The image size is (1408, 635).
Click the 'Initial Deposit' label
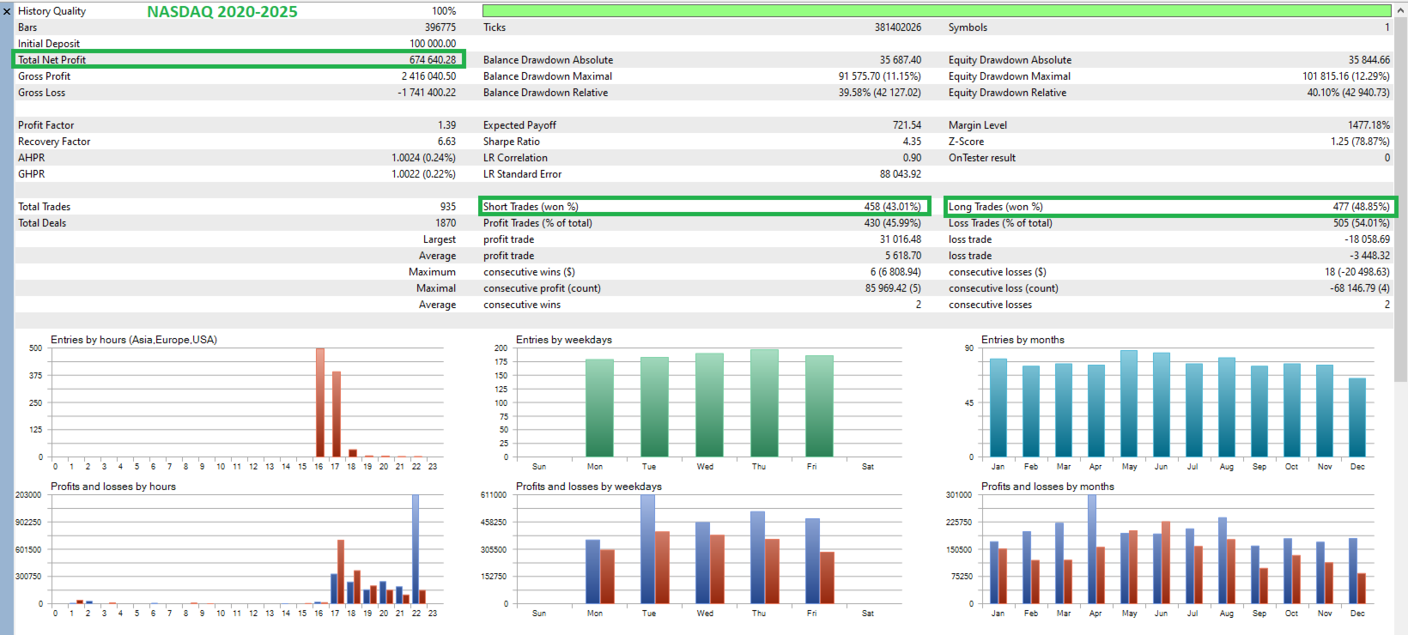49,44
